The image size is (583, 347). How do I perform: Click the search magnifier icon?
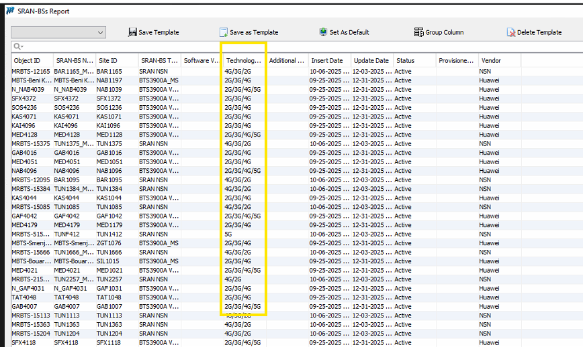click(x=17, y=46)
